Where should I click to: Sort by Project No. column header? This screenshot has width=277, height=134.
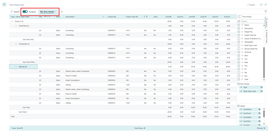[x=112, y=17]
